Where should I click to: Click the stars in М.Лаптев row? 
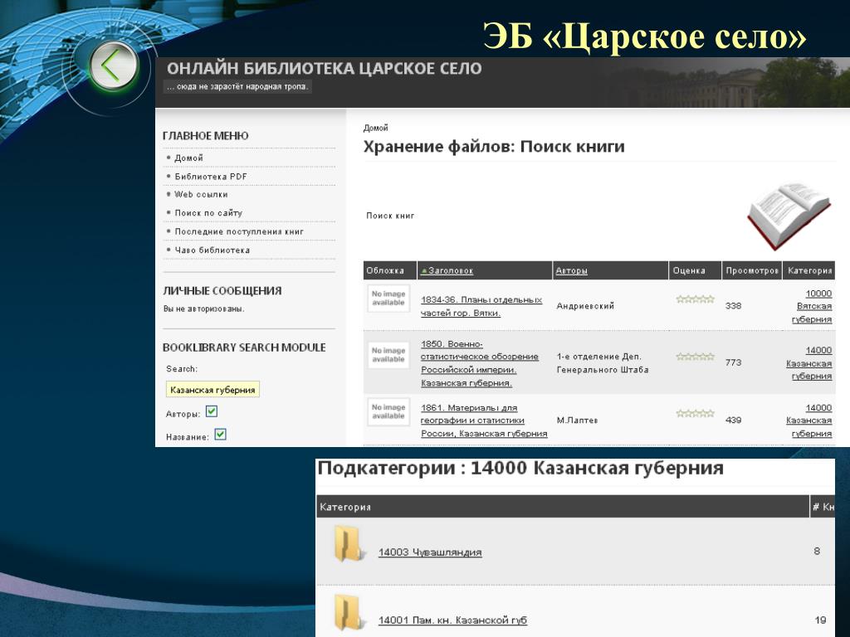pos(695,413)
